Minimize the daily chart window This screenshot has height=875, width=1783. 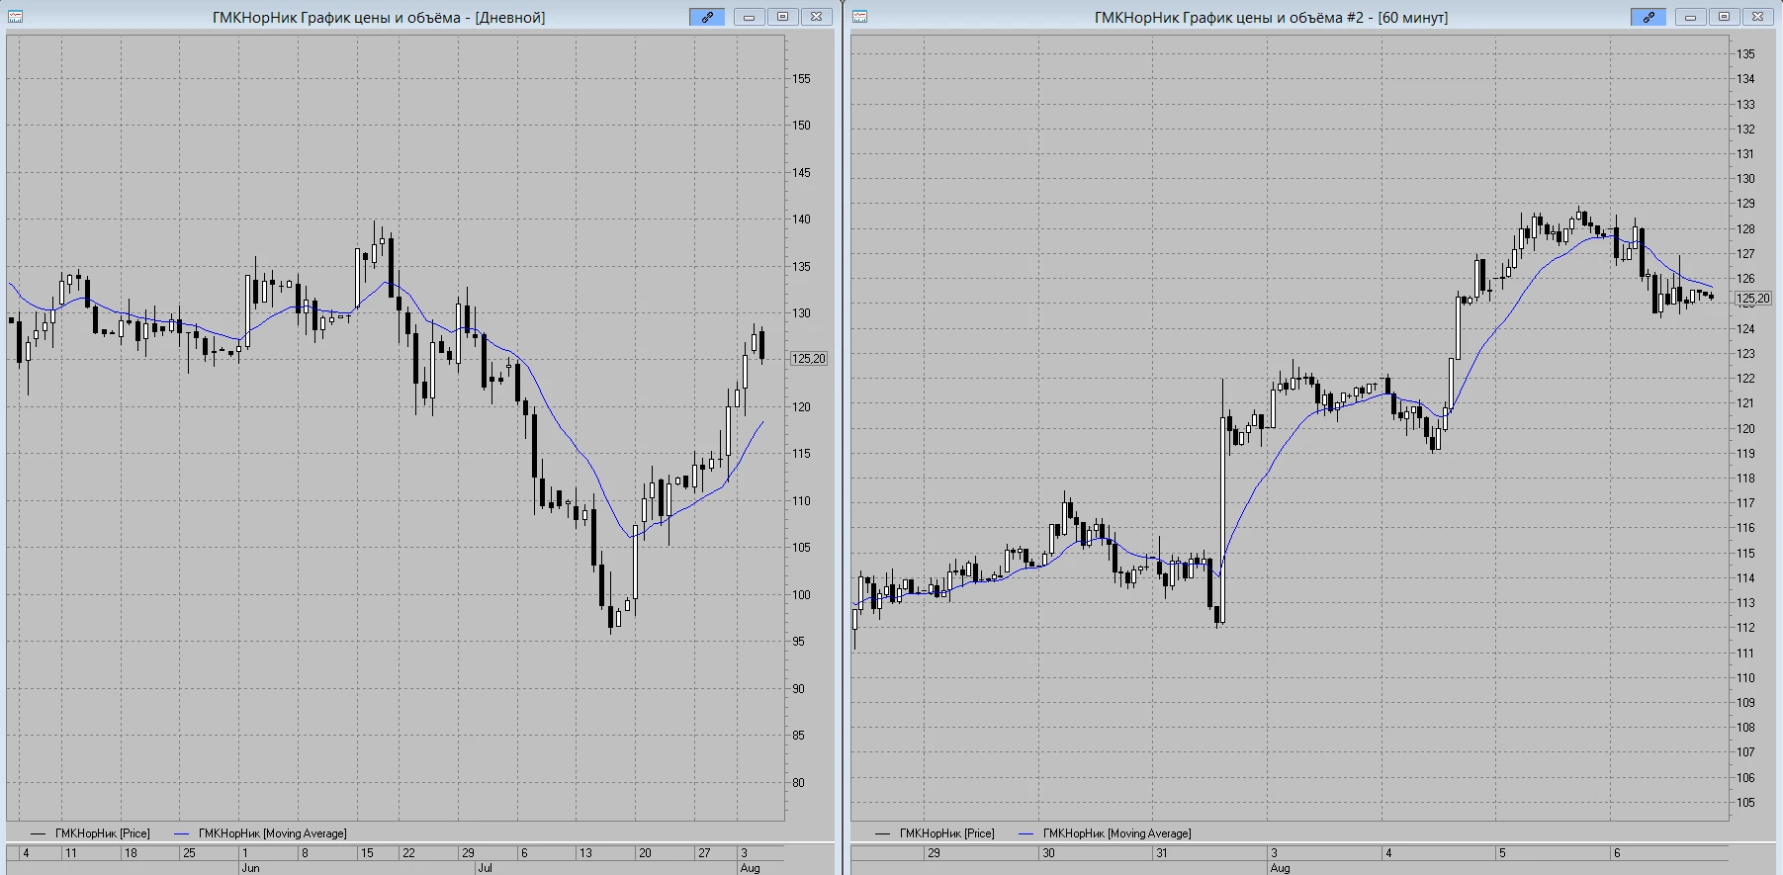coord(750,17)
